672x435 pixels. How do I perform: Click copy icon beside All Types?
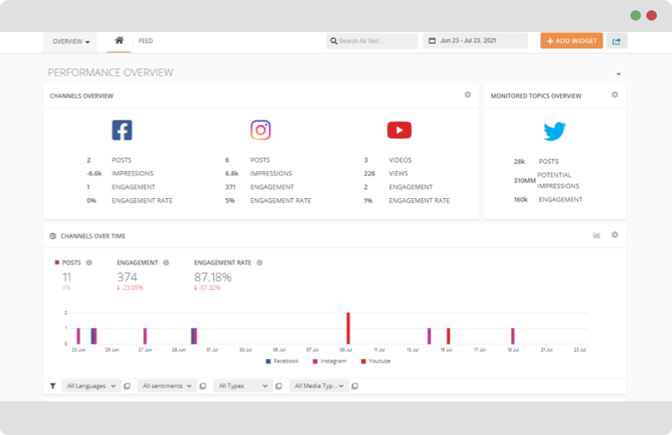coord(279,386)
